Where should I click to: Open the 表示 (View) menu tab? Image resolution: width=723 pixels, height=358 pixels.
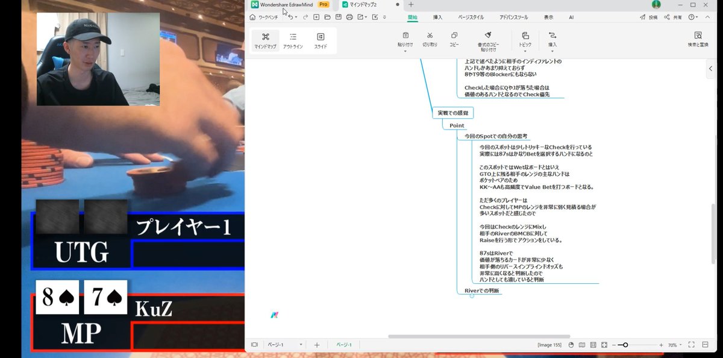click(x=548, y=17)
